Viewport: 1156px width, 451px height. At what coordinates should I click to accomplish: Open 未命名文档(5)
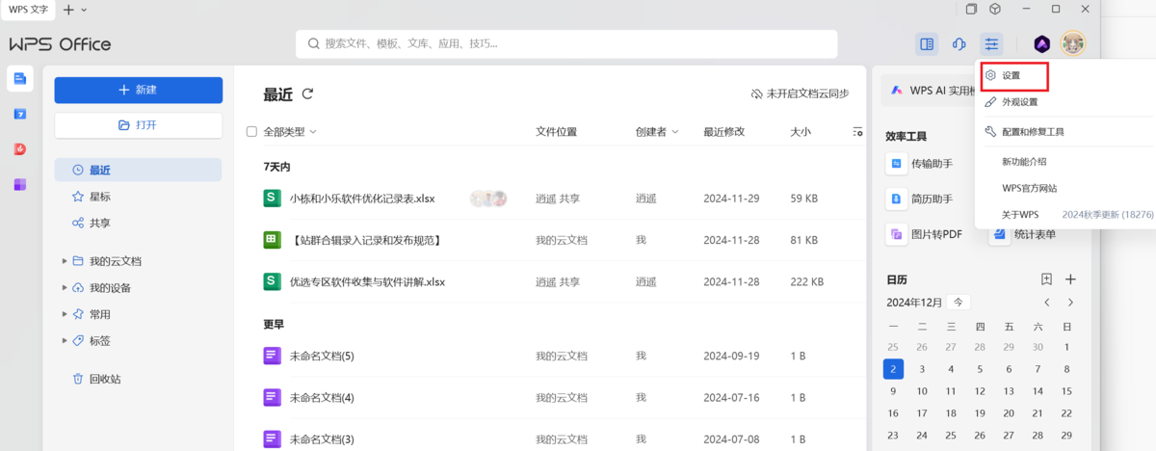pos(322,356)
